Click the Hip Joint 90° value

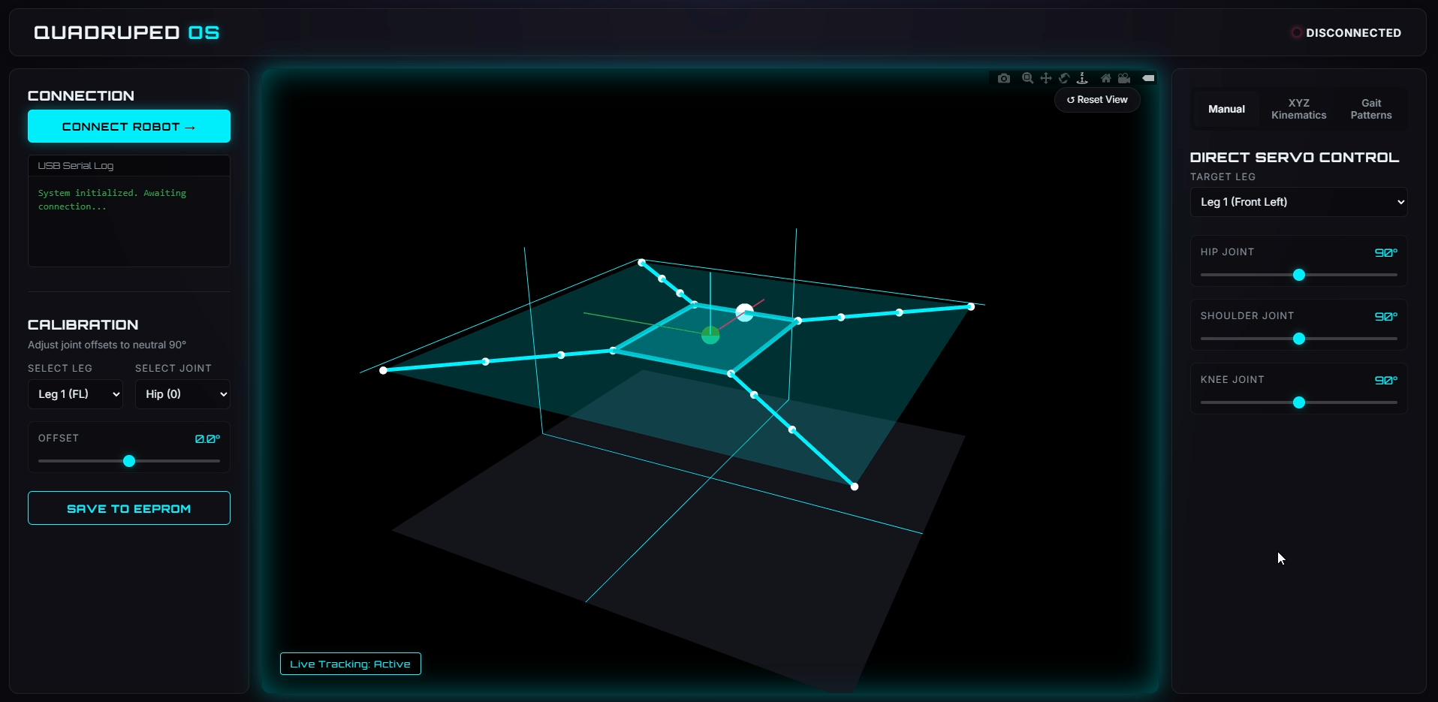pos(1386,253)
